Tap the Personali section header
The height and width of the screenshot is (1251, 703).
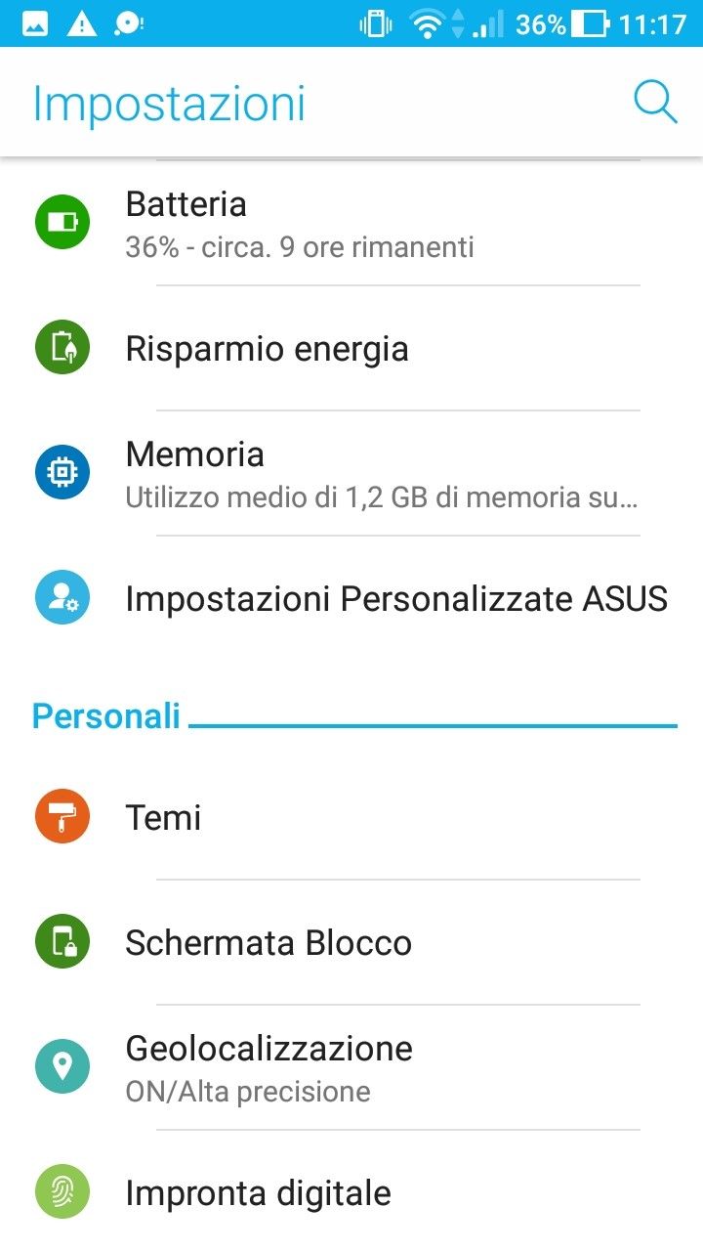click(x=106, y=715)
